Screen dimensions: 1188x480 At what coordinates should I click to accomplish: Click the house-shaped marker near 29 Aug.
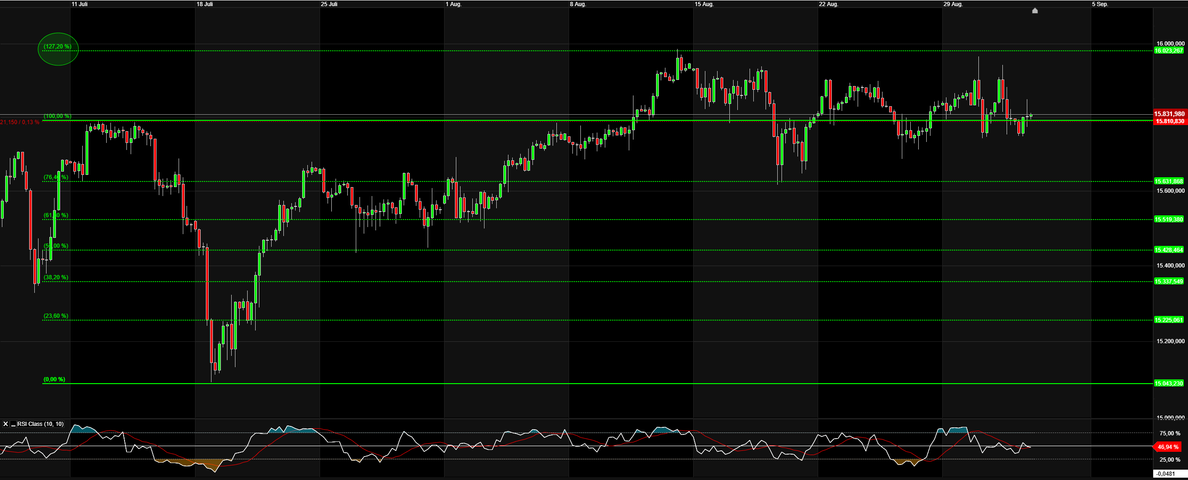click(1035, 11)
